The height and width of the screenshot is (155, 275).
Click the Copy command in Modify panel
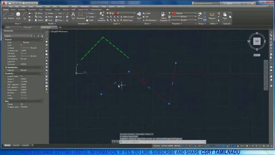coord(39,17)
